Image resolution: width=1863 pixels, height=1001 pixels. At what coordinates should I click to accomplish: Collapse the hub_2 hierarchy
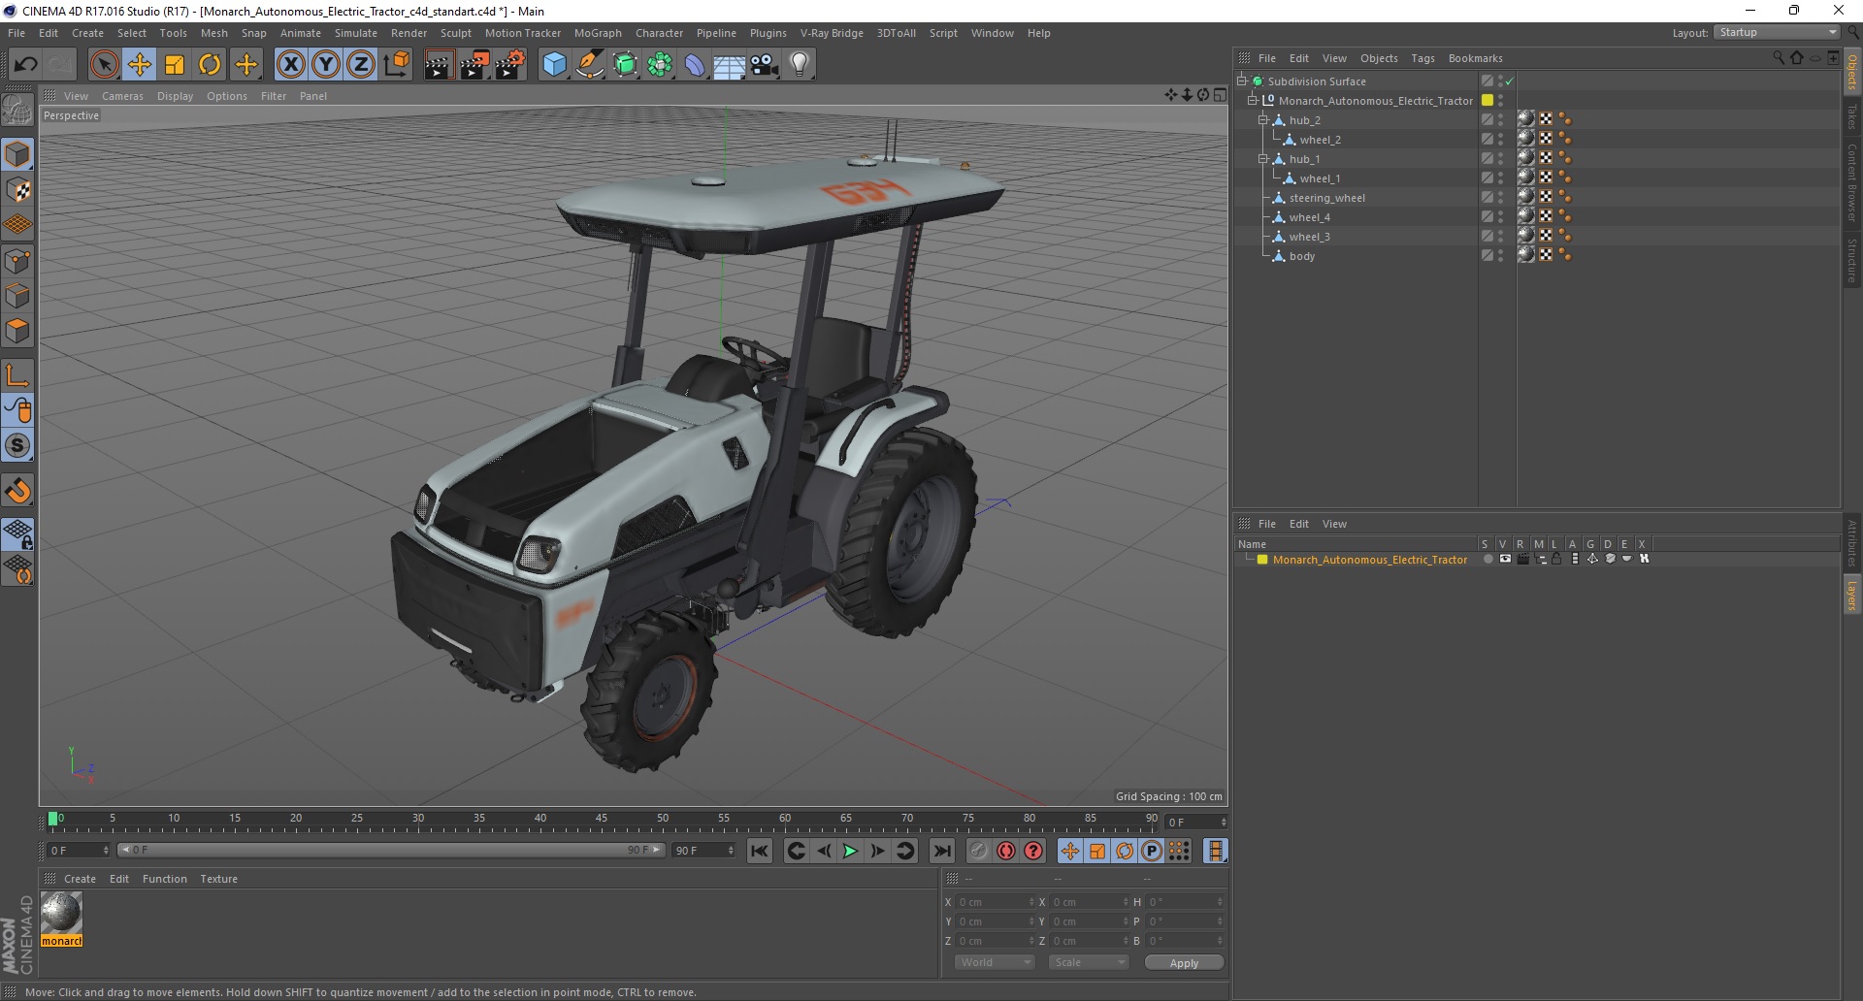(1262, 120)
